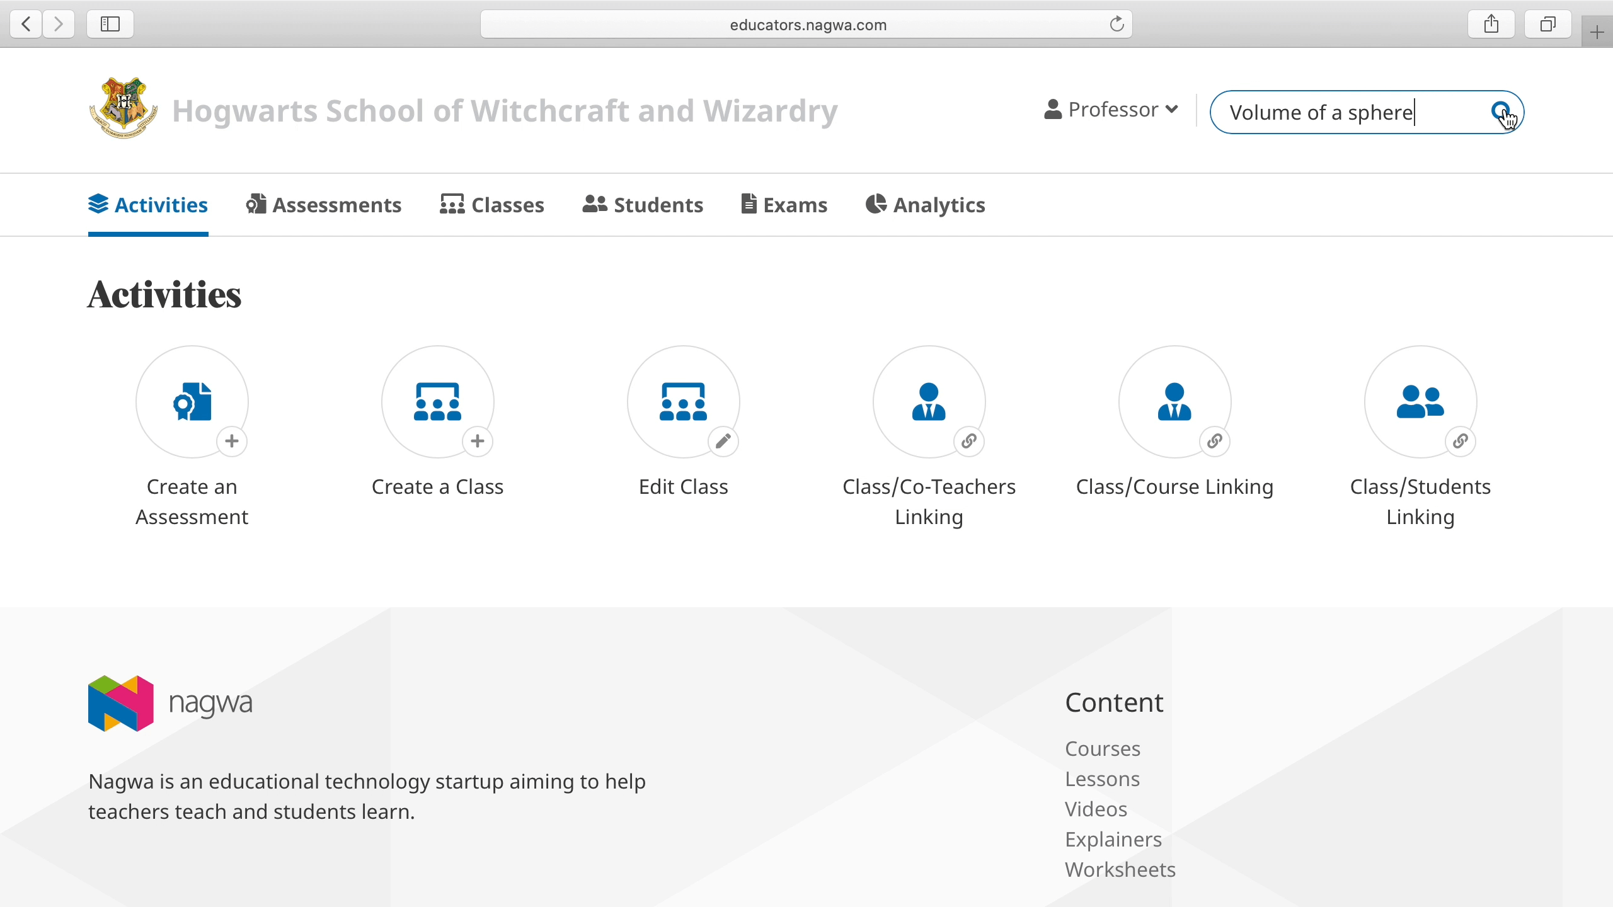Click the Courses link under Content
This screenshot has height=907, width=1613.
click(x=1101, y=748)
